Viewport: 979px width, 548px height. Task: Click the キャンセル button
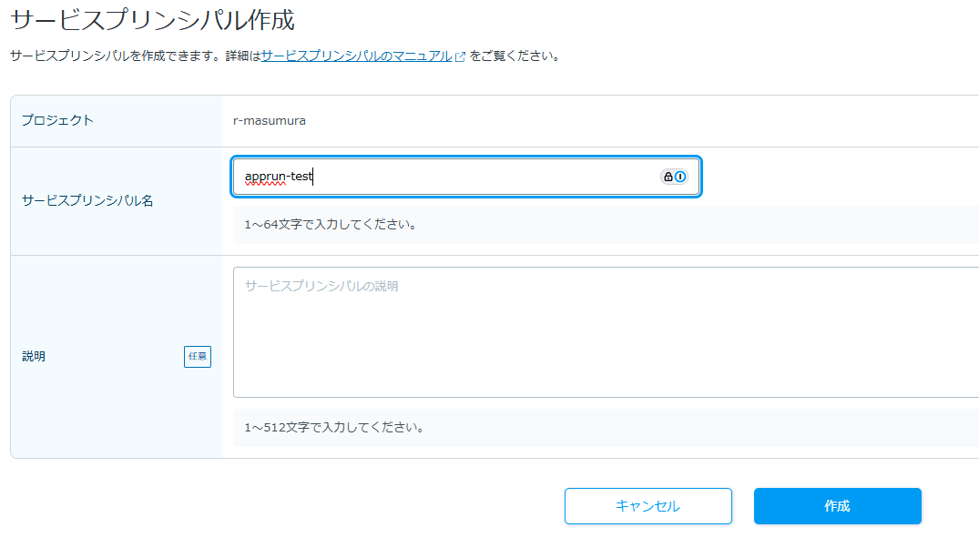(648, 506)
